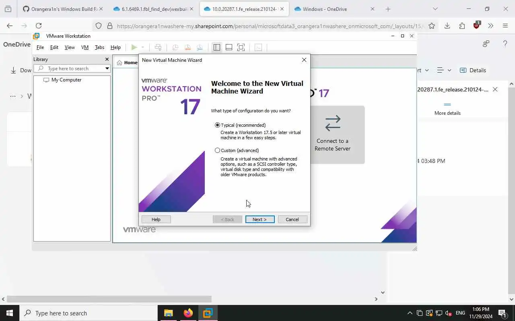The height and width of the screenshot is (321, 515).
Task: Go back in the Firefox browser
Action: (10, 26)
